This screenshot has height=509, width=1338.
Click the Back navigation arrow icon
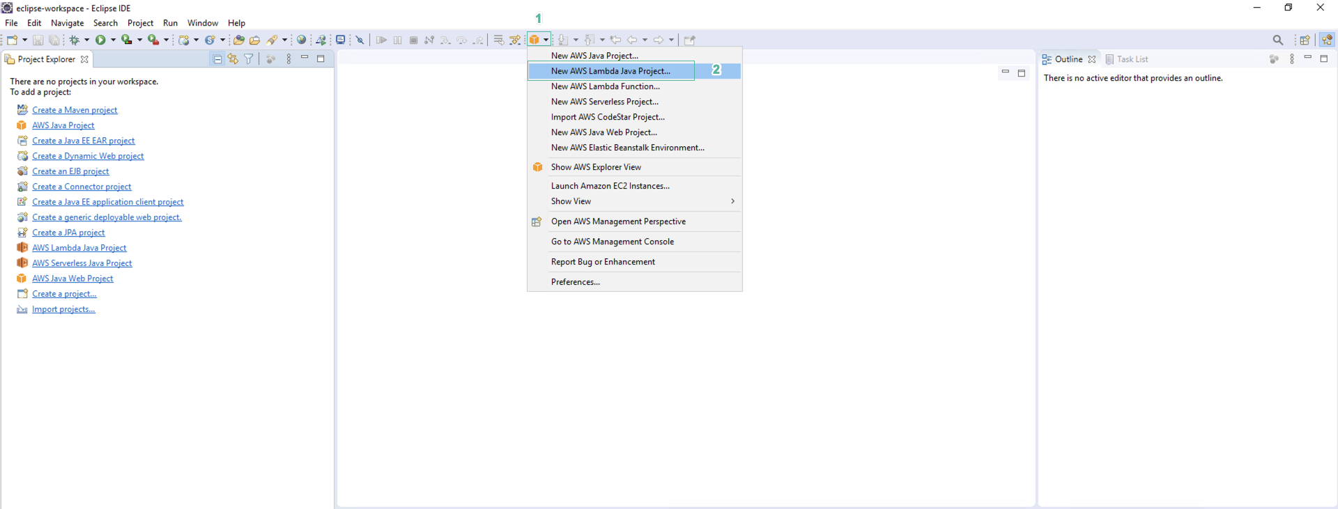click(x=632, y=40)
